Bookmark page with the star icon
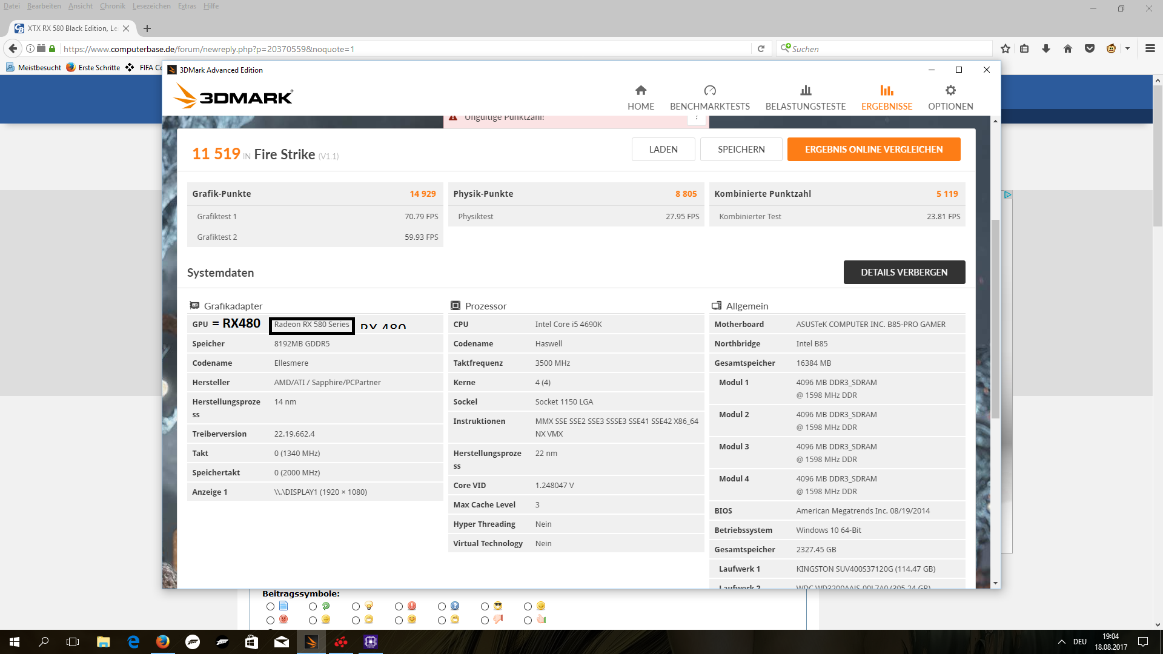Image resolution: width=1163 pixels, height=654 pixels. pyautogui.click(x=1006, y=49)
